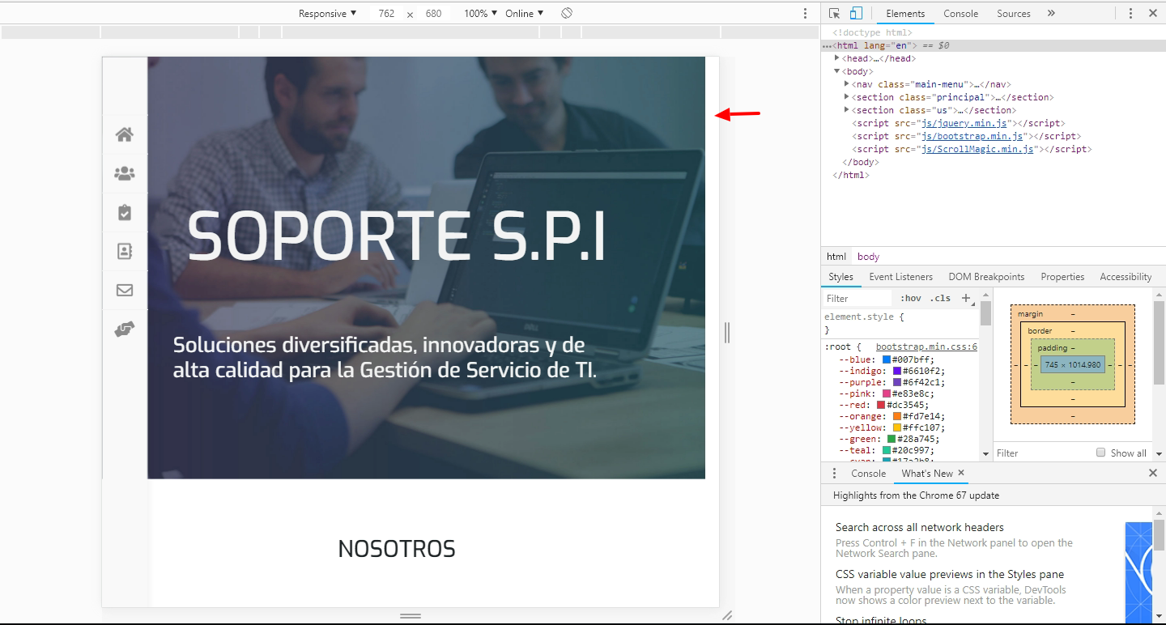Select the Styles tab
Viewport: 1166px width, 625px height.
pyautogui.click(x=840, y=277)
